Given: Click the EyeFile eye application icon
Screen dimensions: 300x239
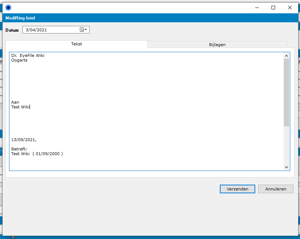Looking at the screenshot, I should point(8,8).
